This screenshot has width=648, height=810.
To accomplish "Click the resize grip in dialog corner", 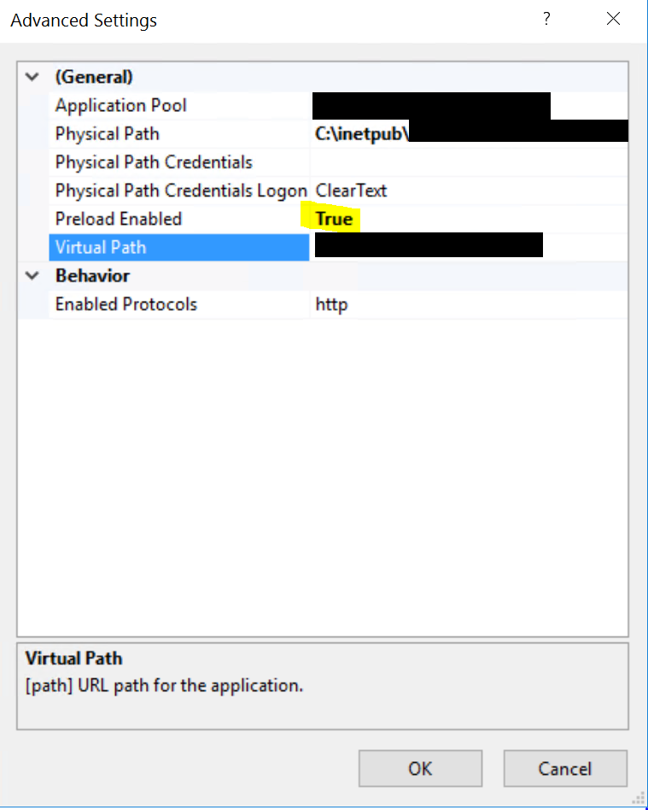I will (639, 798).
